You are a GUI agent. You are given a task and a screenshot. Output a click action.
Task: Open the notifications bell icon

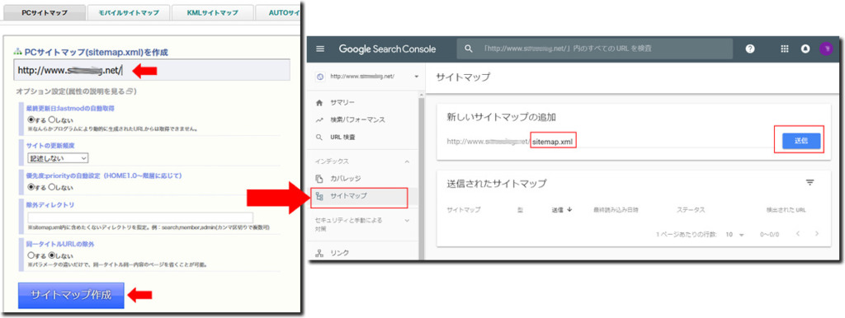pos(805,49)
